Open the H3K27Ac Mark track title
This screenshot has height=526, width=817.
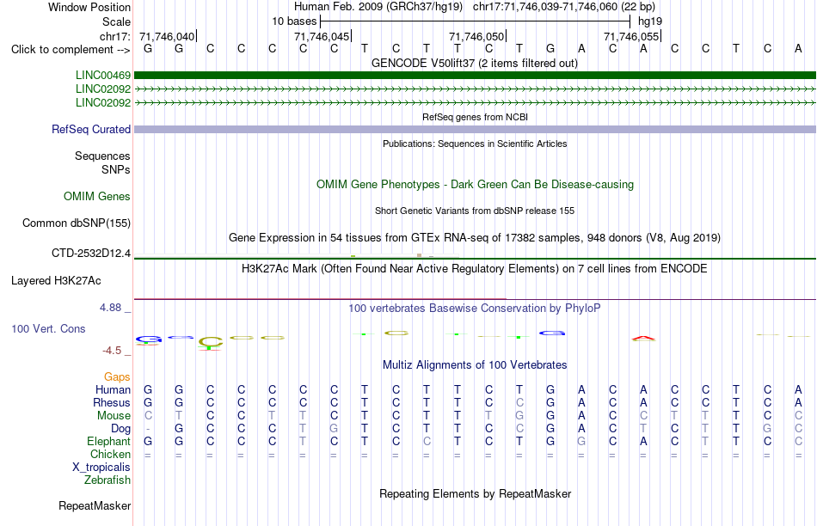coord(475,269)
